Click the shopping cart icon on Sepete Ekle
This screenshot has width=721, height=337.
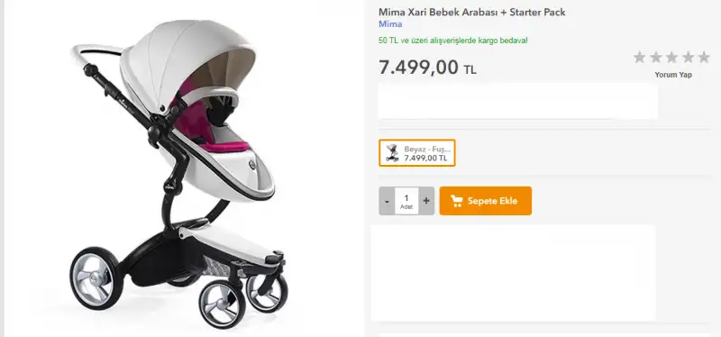tap(457, 201)
